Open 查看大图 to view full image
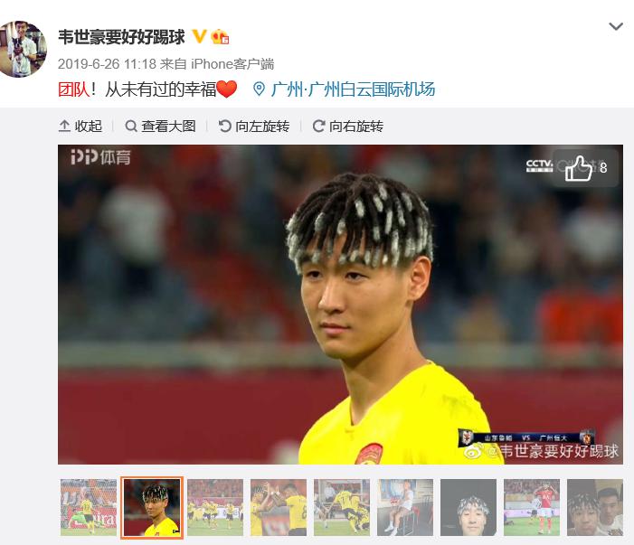Viewport: 634px width, 545px height. [x=160, y=126]
